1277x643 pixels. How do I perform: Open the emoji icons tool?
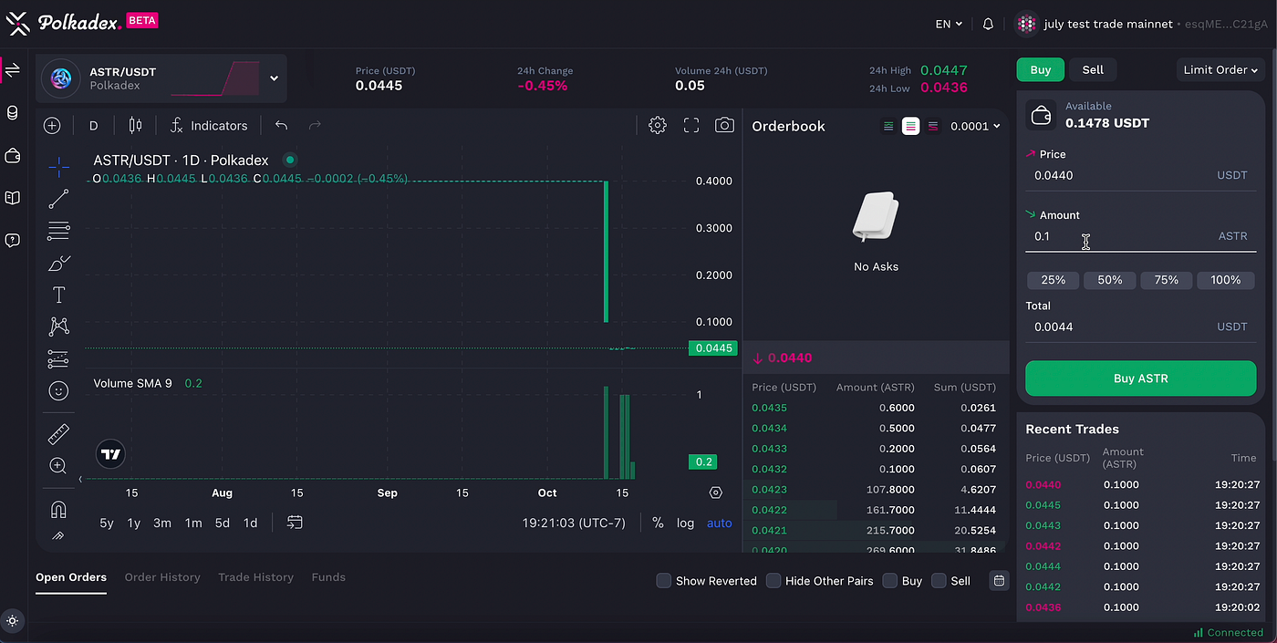(x=58, y=390)
